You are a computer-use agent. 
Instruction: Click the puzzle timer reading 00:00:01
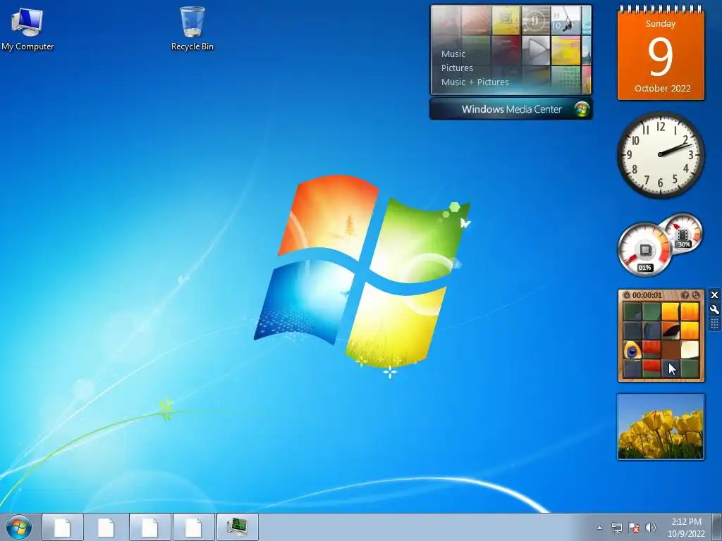647,295
